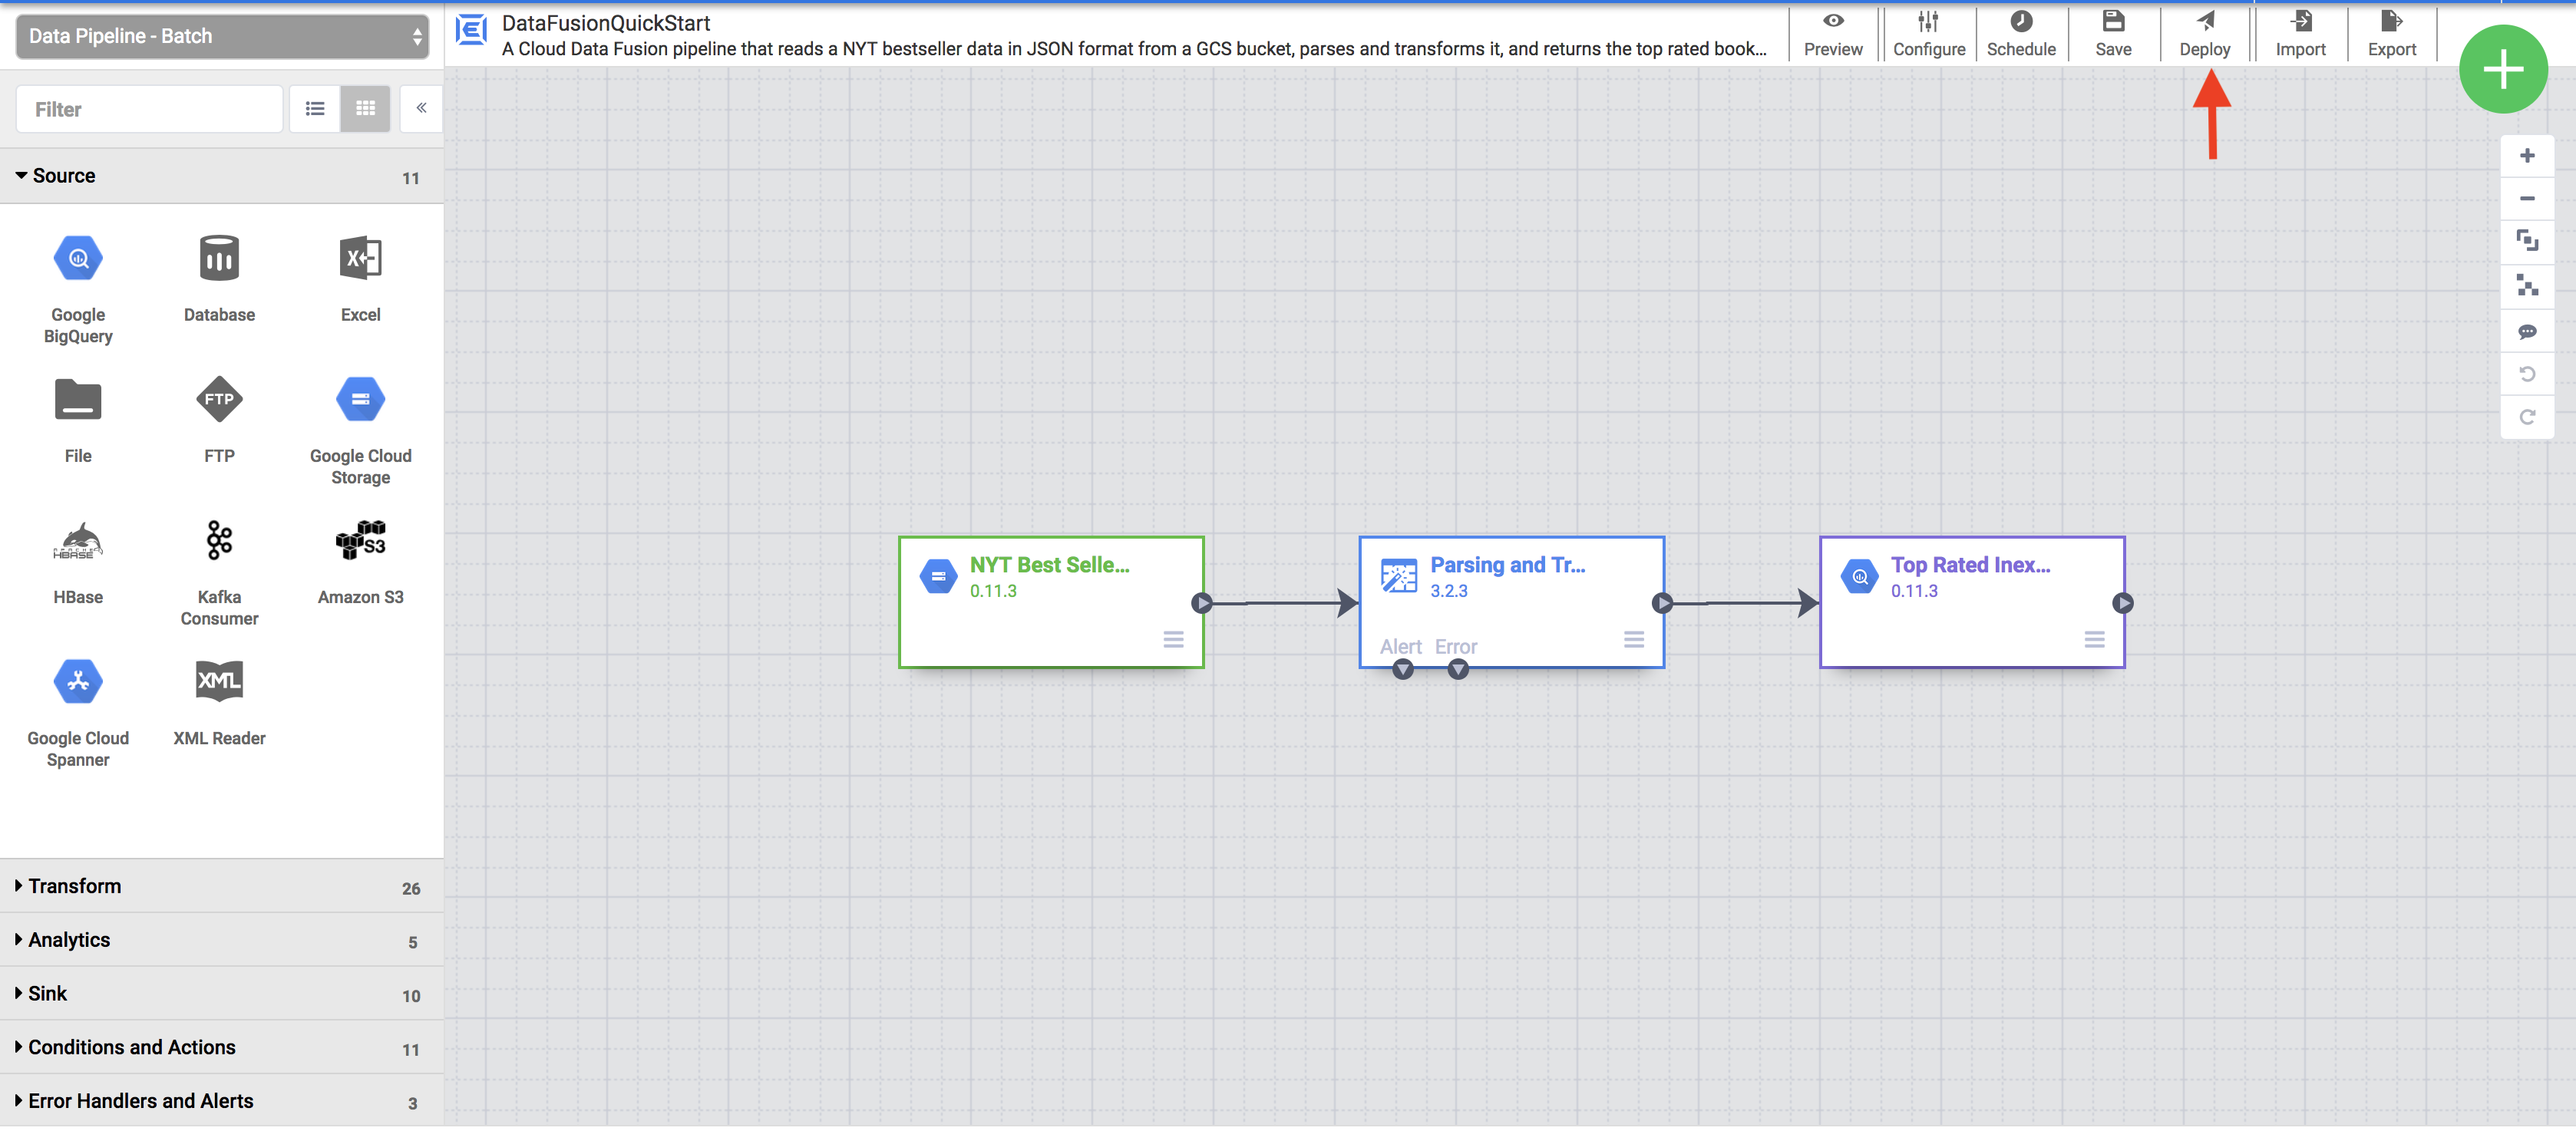Image resolution: width=2576 pixels, height=1131 pixels.
Task: Filter plugins using the search field
Action: coord(151,110)
